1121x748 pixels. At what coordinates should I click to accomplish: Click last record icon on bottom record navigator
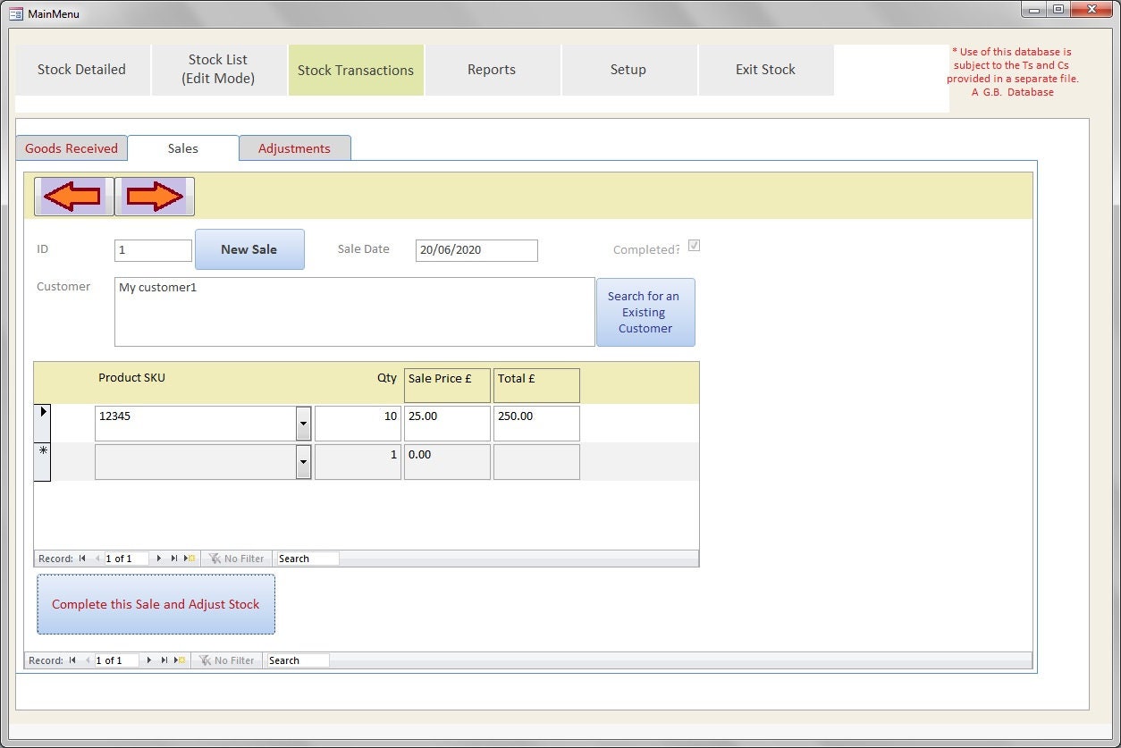[x=164, y=660]
